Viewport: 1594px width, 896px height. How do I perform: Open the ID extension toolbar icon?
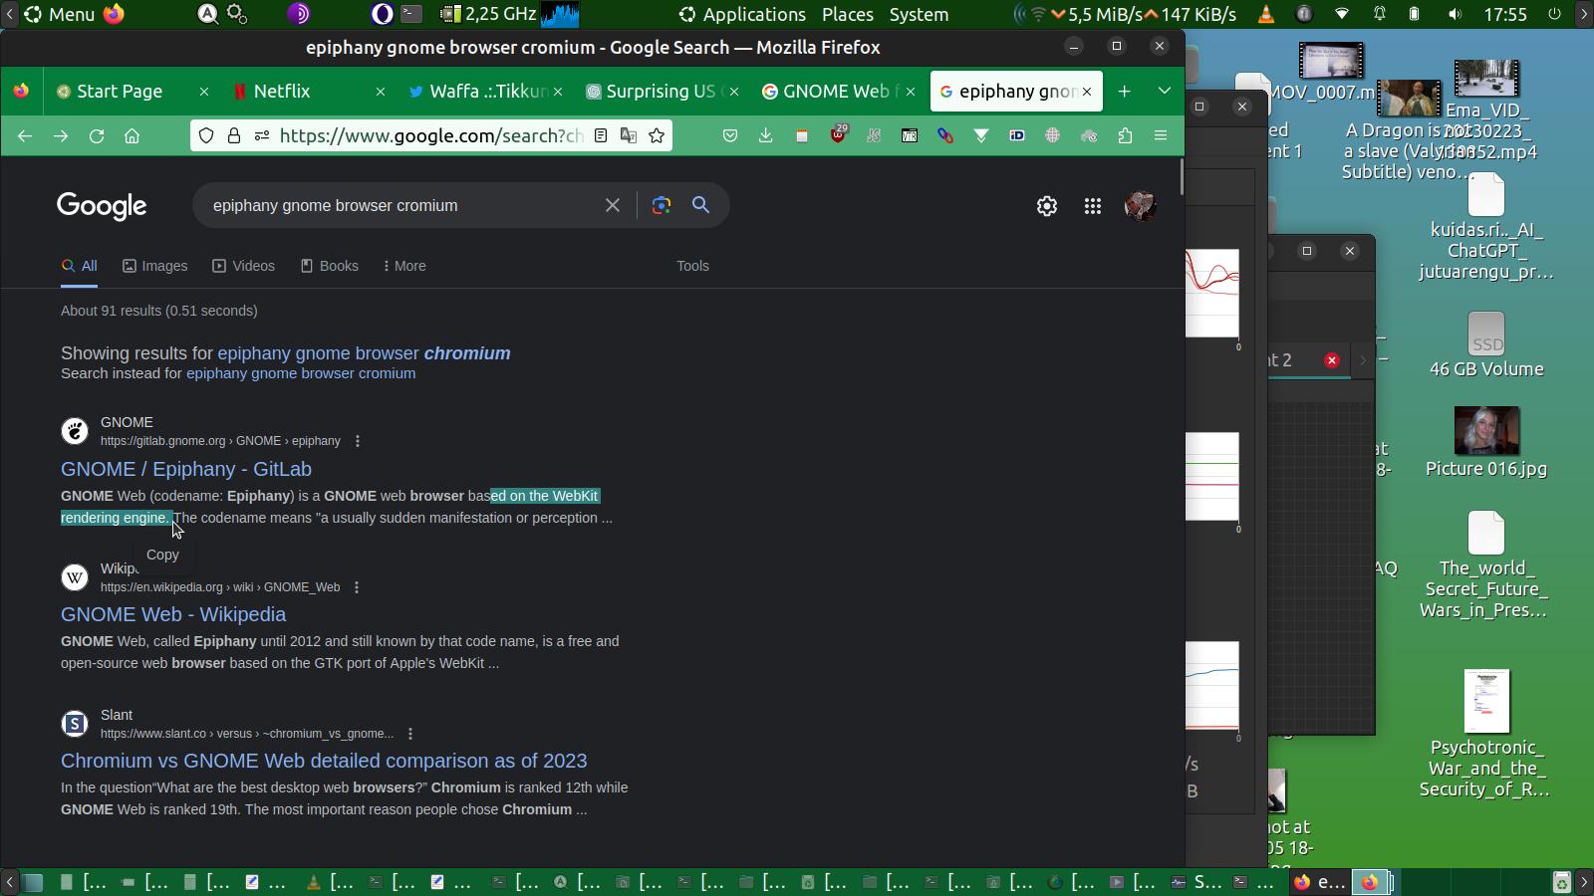coord(1017,135)
